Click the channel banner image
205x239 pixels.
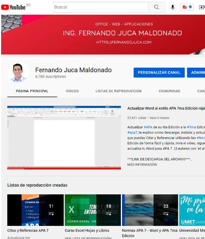pyautogui.click(x=103, y=35)
